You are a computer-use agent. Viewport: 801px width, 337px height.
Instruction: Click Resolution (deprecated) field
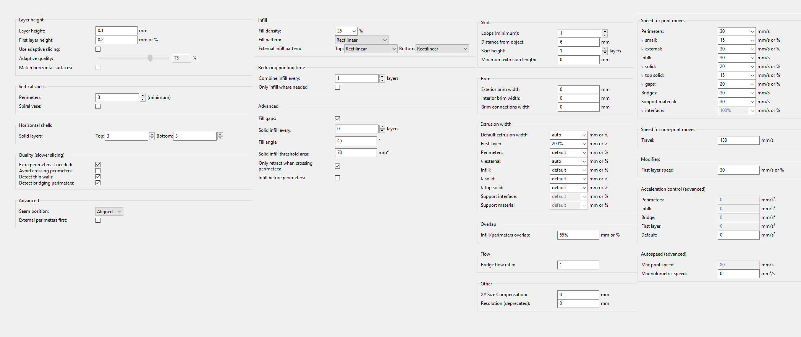[x=578, y=303]
